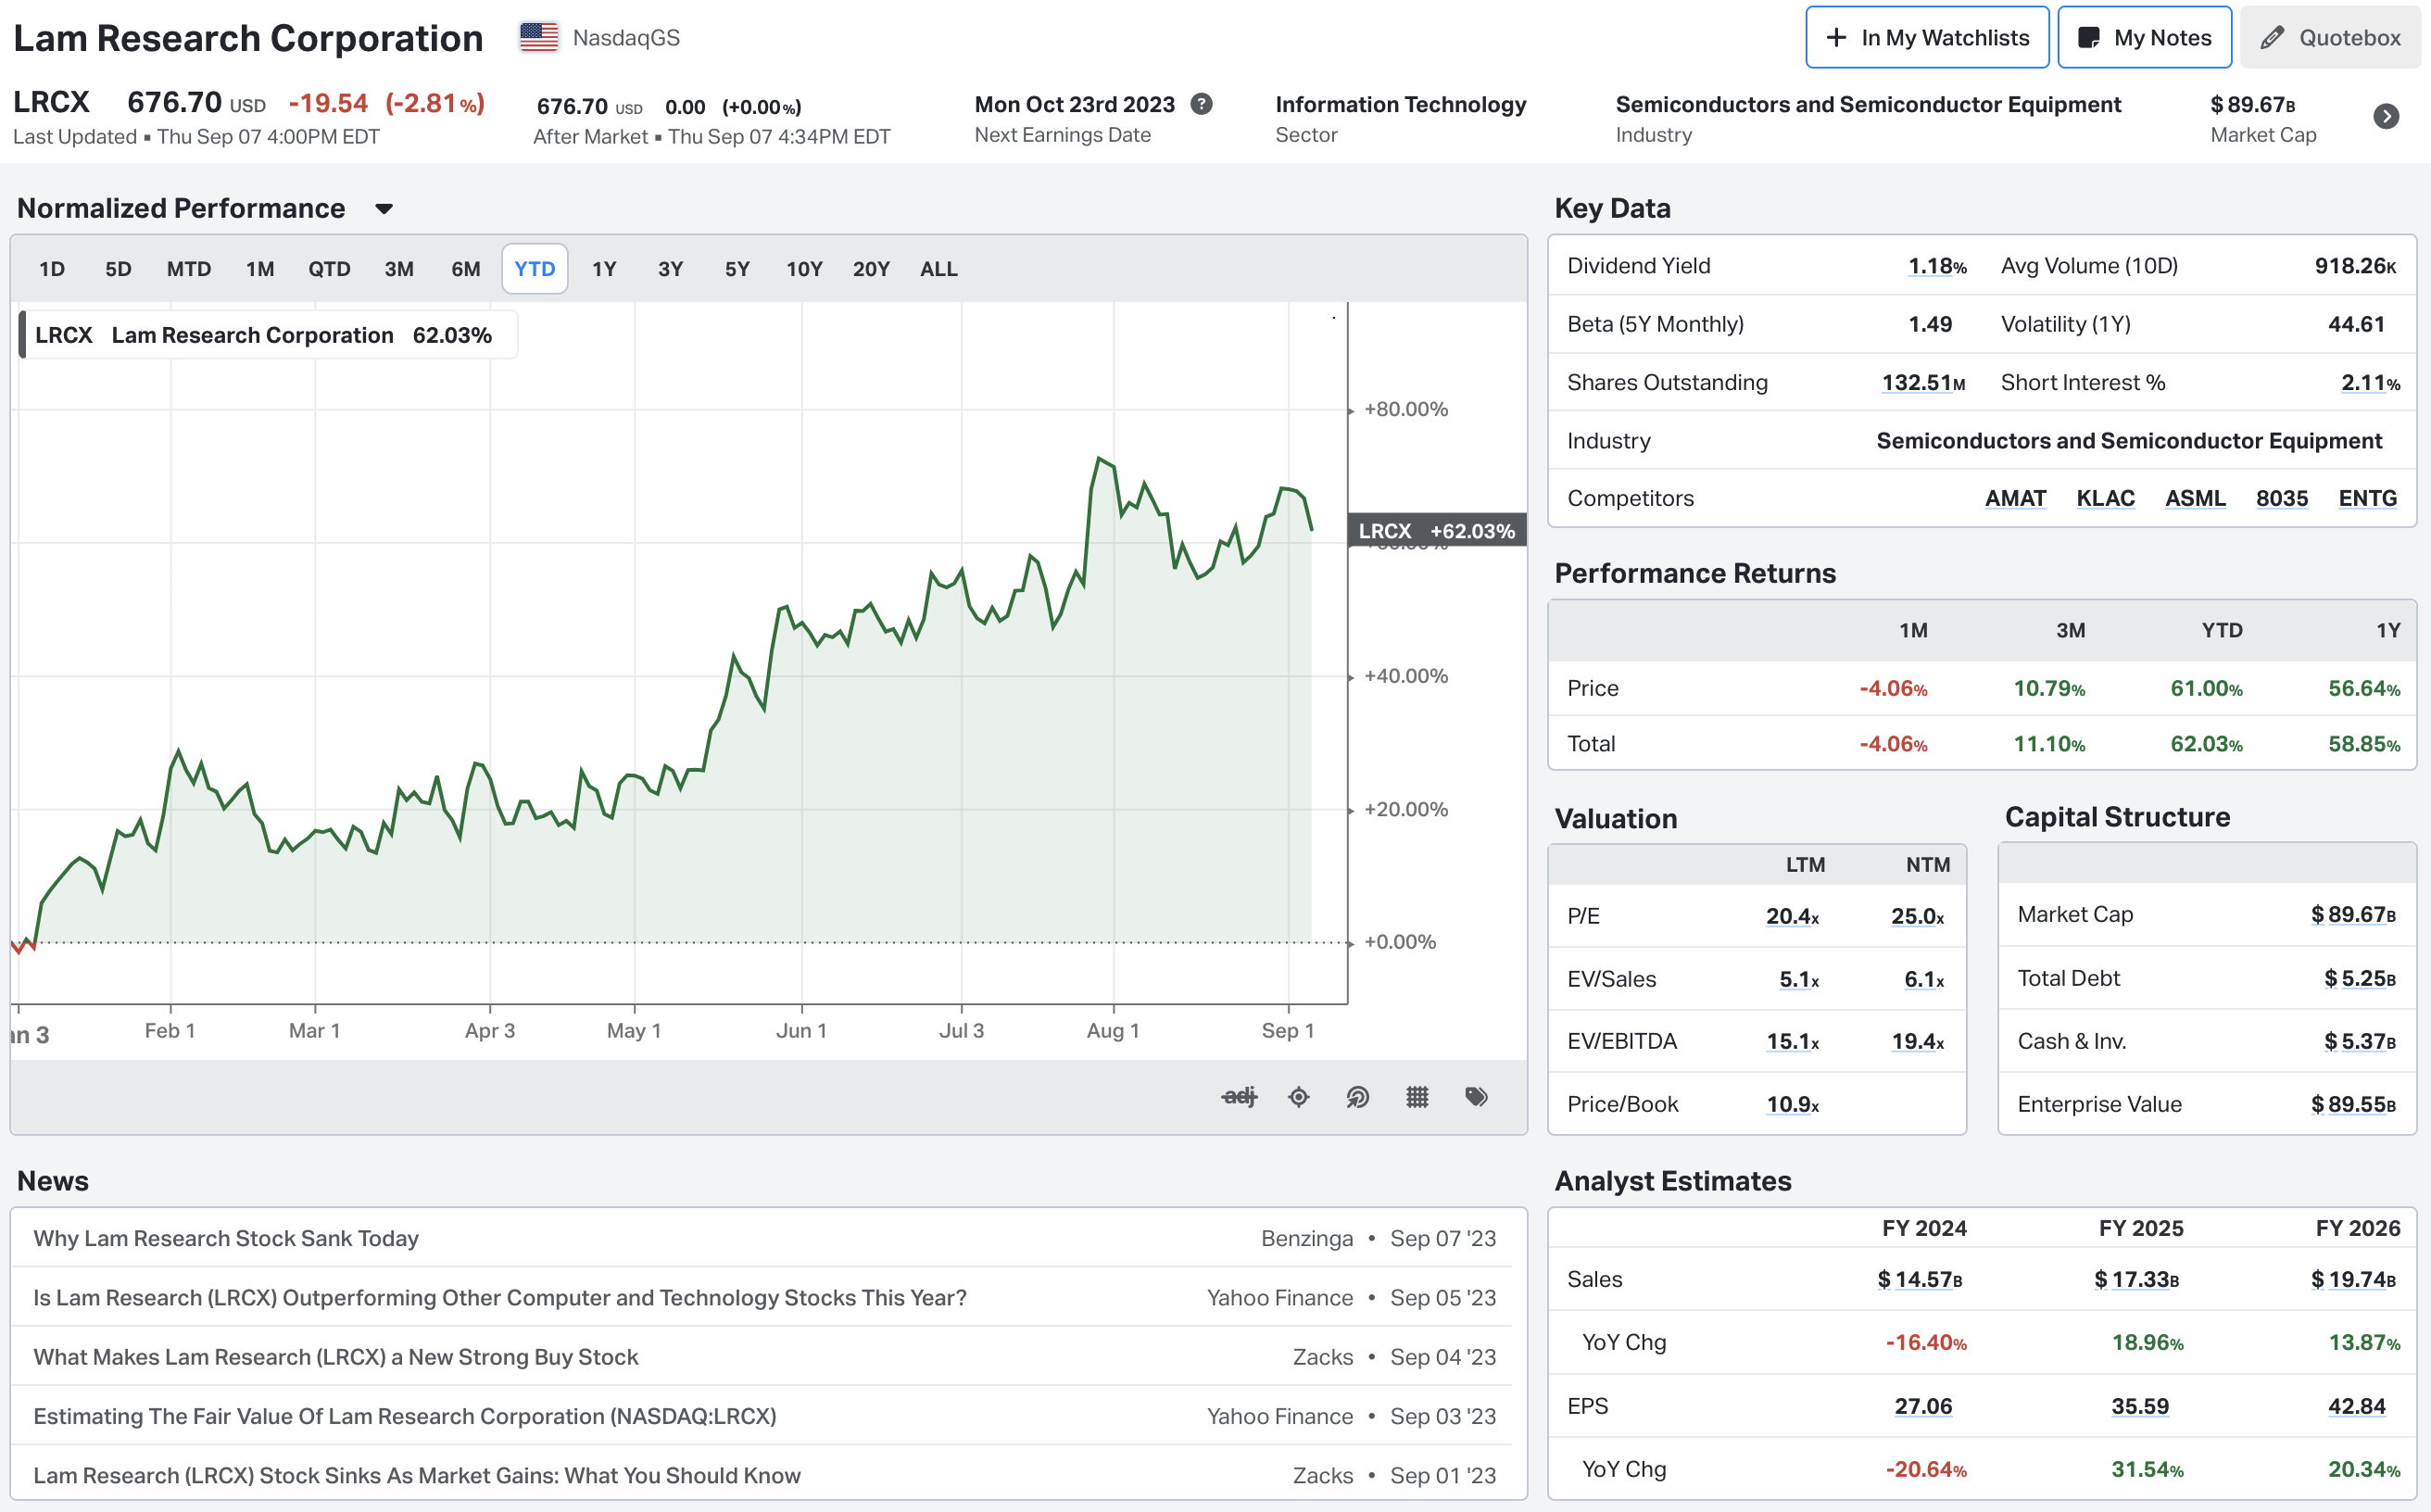Select the MTD time range
Screen dimensions: 2431x1512
[189, 269]
